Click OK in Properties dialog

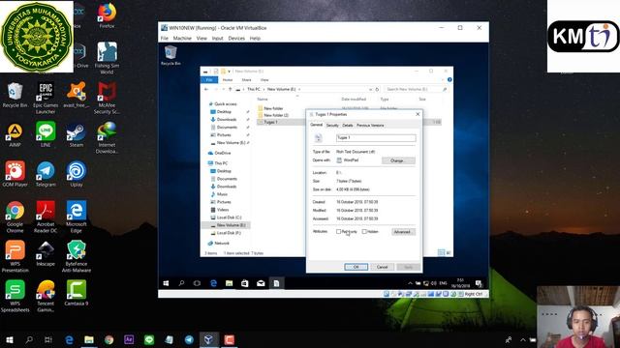pos(356,267)
